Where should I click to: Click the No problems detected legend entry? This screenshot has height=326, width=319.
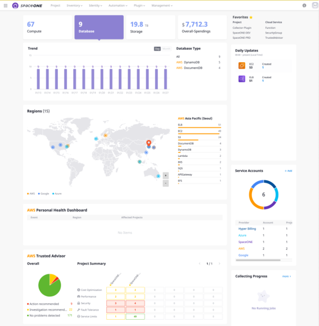(x=49, y=315)
